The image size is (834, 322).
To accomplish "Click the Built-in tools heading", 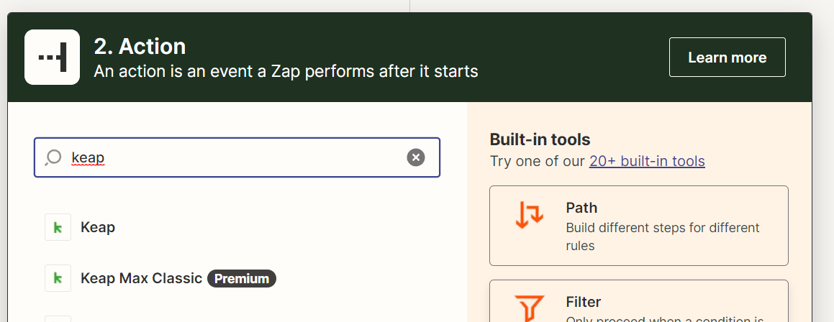I will [x=540, y=139].
